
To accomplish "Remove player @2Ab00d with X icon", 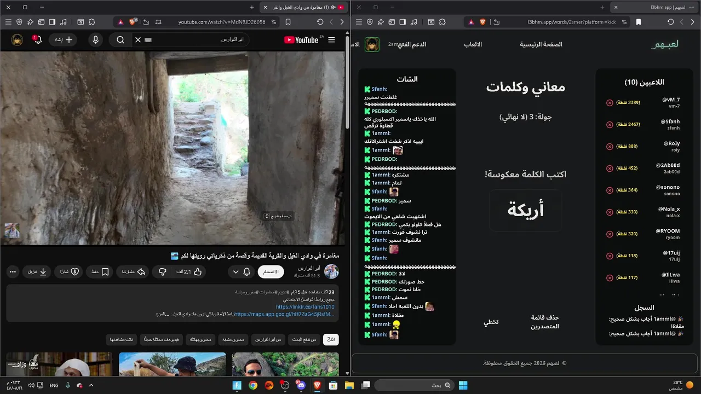I will coord(610,168).
